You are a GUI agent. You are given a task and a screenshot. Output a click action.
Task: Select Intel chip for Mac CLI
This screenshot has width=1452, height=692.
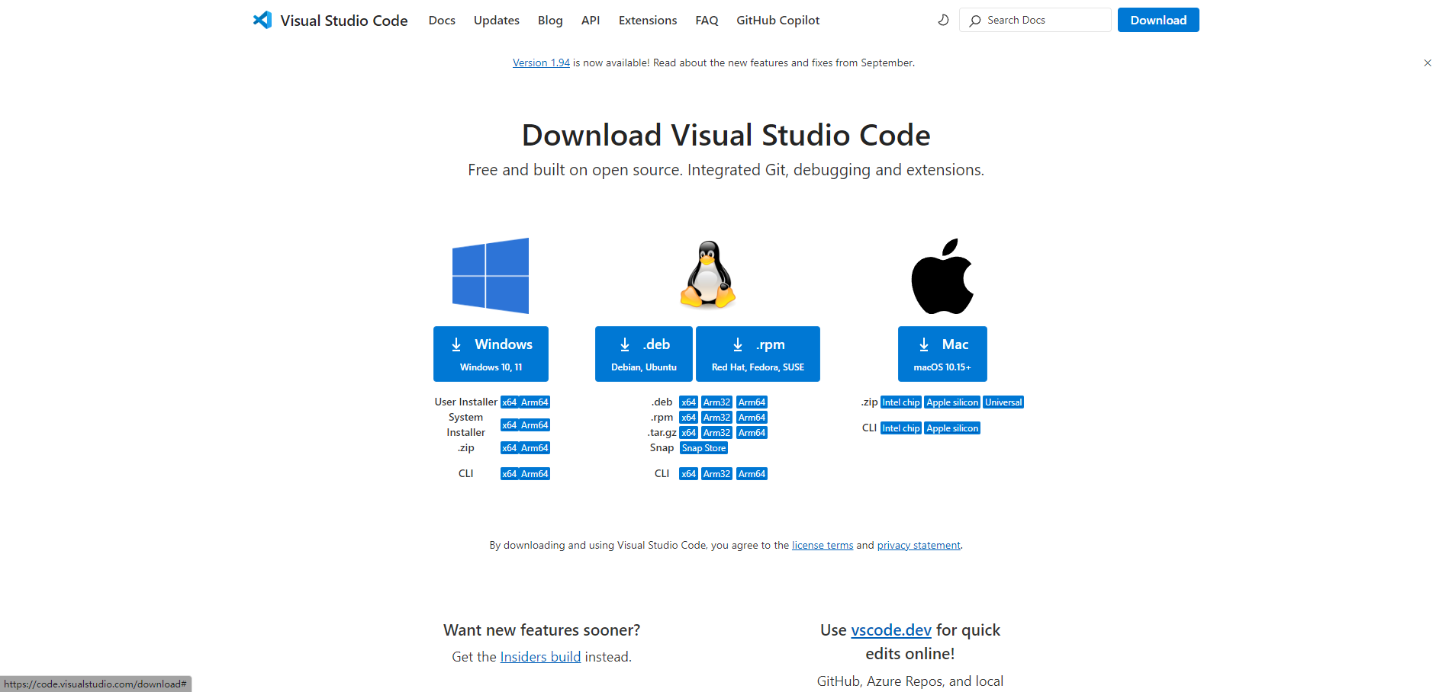901,428
